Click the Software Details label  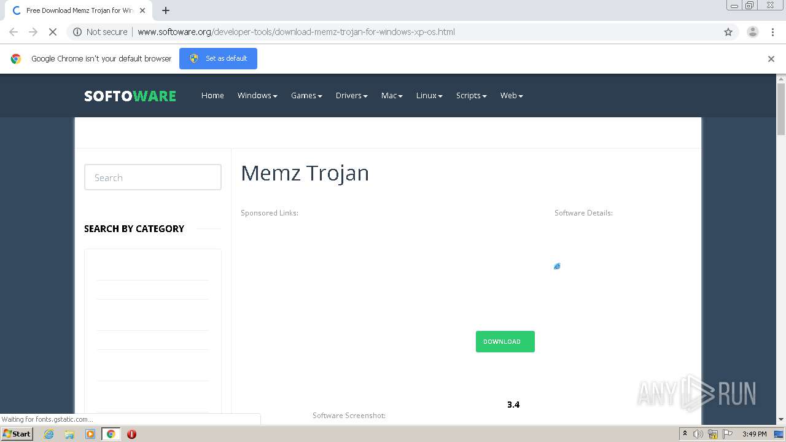point(583,213)
